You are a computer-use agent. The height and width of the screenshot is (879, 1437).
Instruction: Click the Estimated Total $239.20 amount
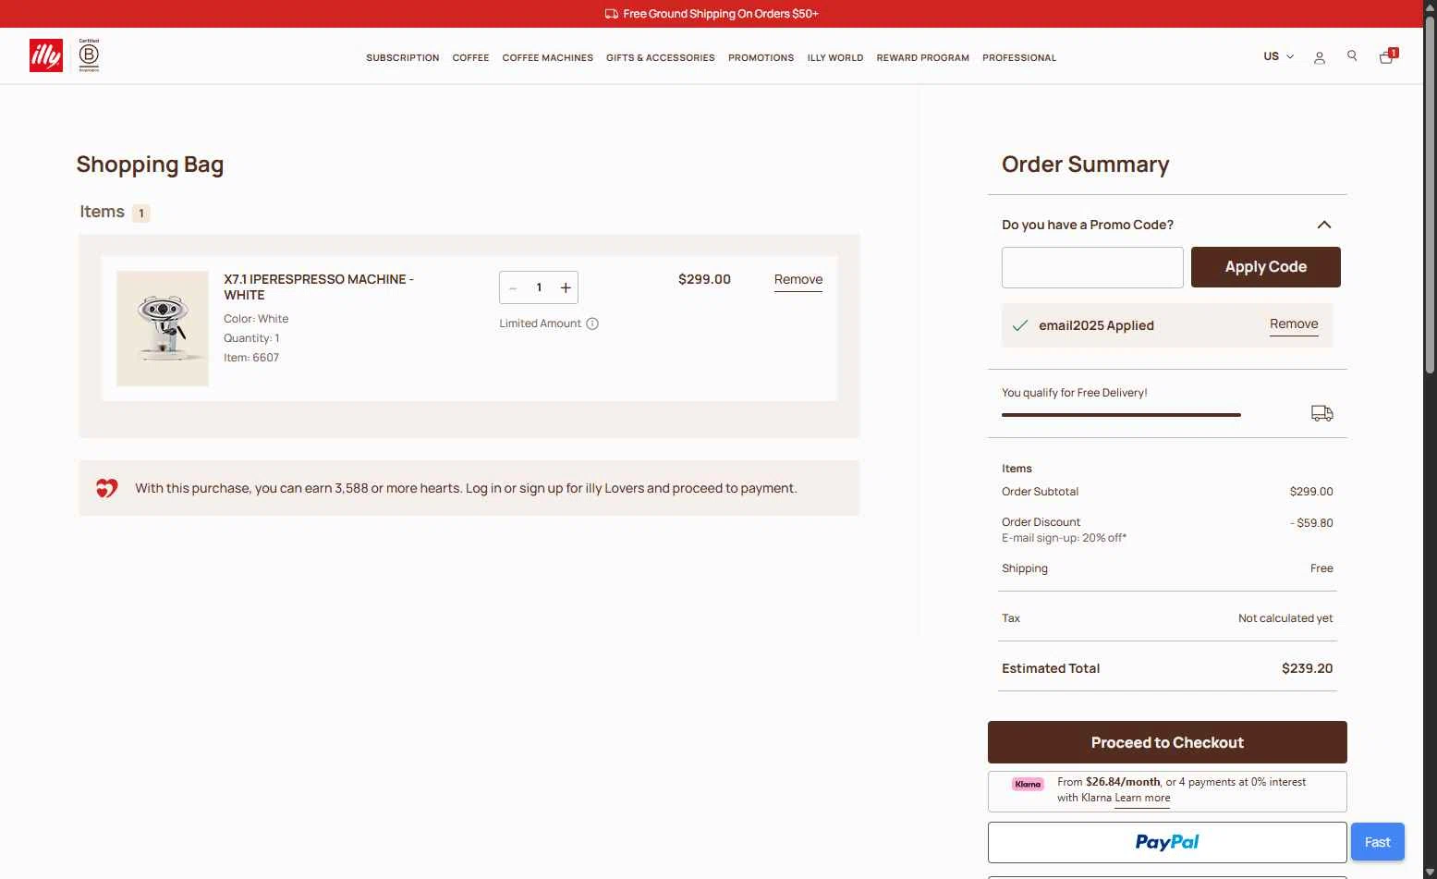click(x=1307, y=668)
